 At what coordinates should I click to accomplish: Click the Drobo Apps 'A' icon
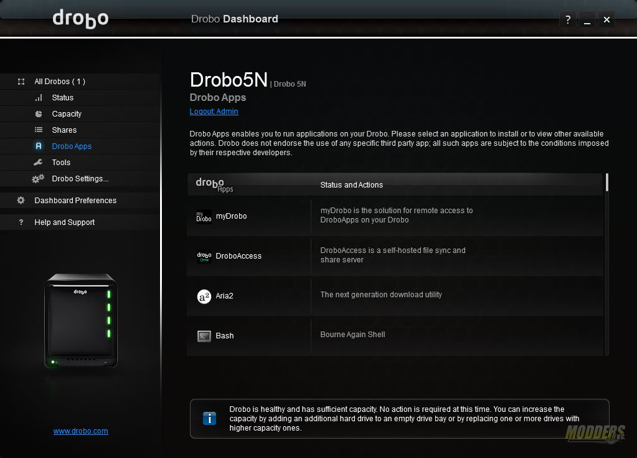coord(39,146)
